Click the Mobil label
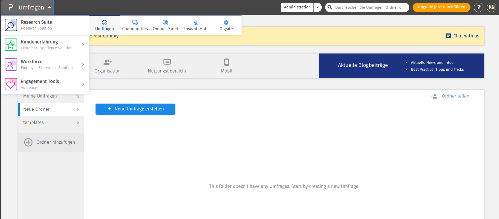 227,71
